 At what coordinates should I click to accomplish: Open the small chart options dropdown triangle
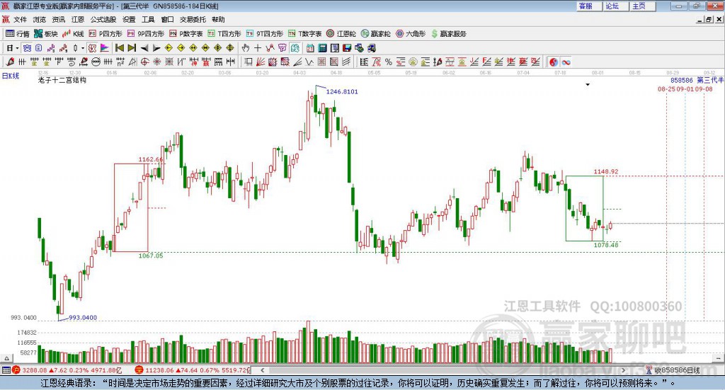tap(588, 84)
